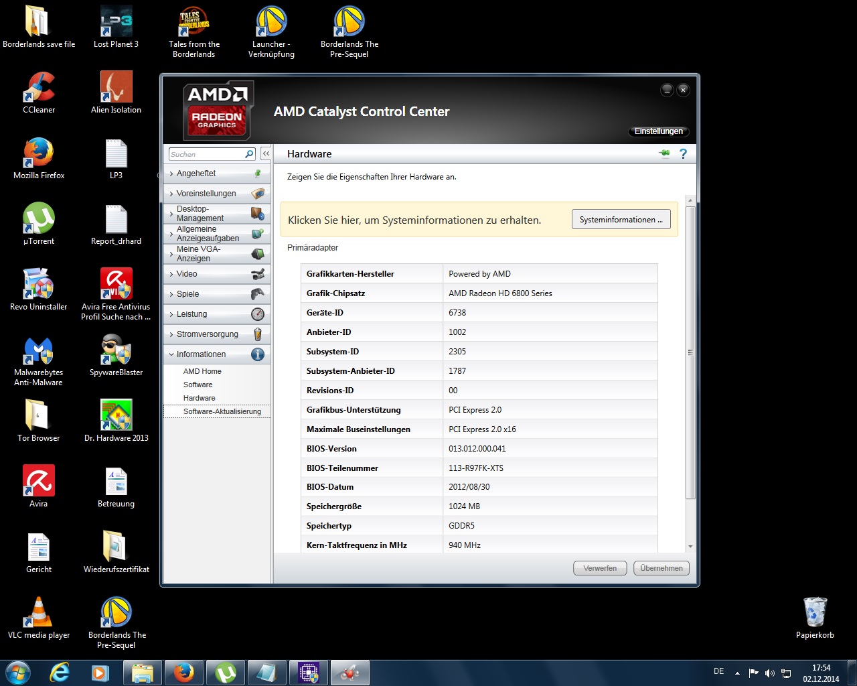Open Firefox from the taskbar
Screen dimensions: 857x686
coord(184,673)
